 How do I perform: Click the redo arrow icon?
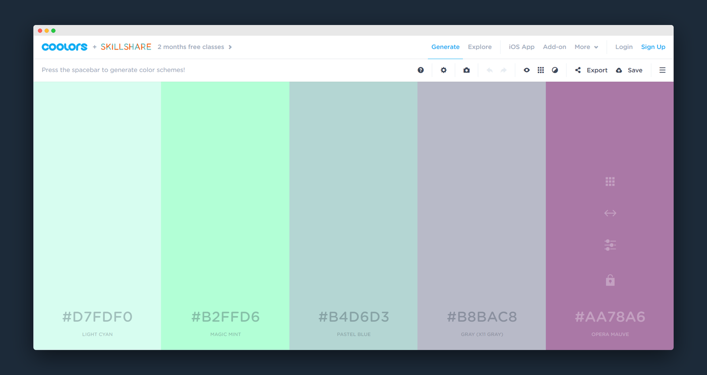pos(504,70)
